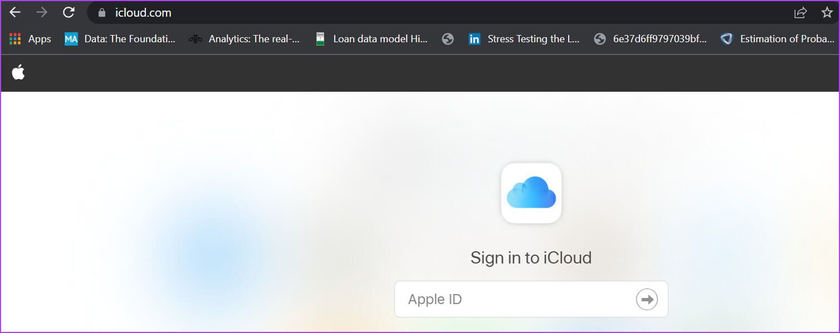Click the browser forward arrow
The image size is (840, 333).
(42, 12)
